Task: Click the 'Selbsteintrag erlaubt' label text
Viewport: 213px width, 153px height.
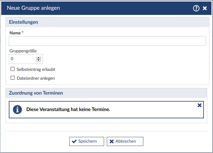Action: tap(36, 69)
